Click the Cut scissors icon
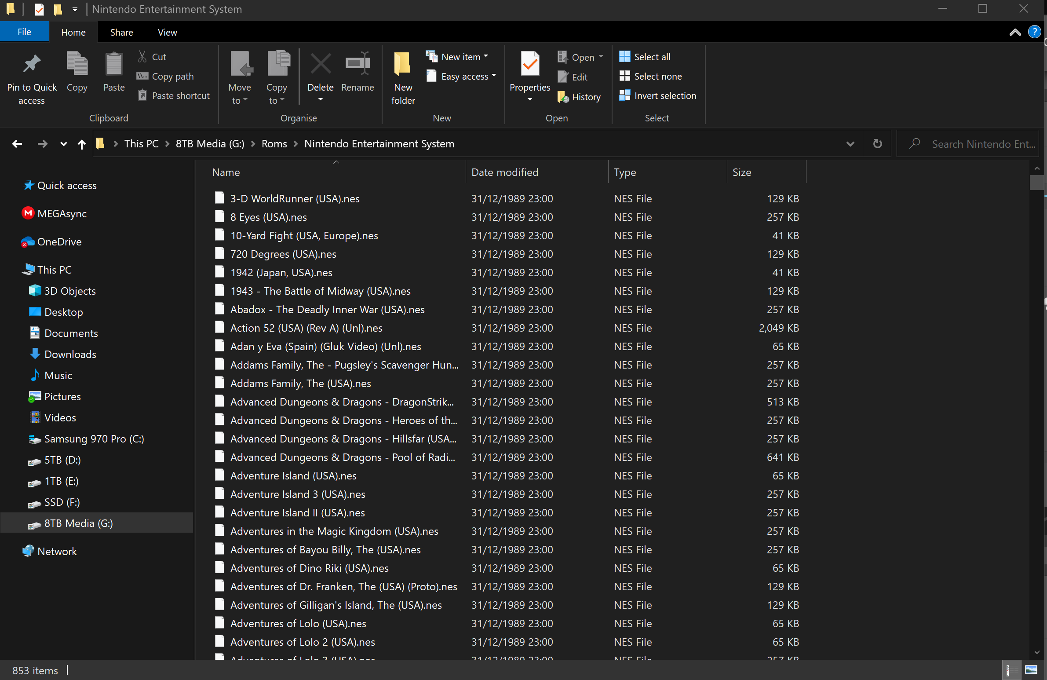 click(x=142, y=56)
